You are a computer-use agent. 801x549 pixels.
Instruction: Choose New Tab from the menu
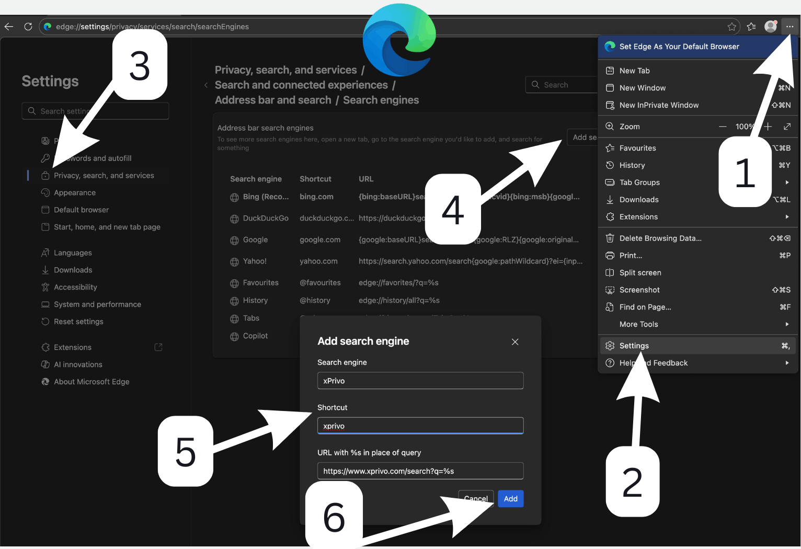(698, 71)
